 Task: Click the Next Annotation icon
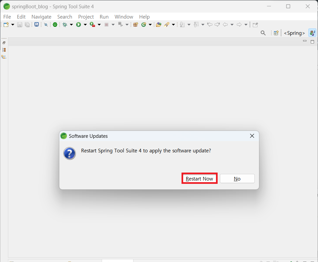pos(182,25)
